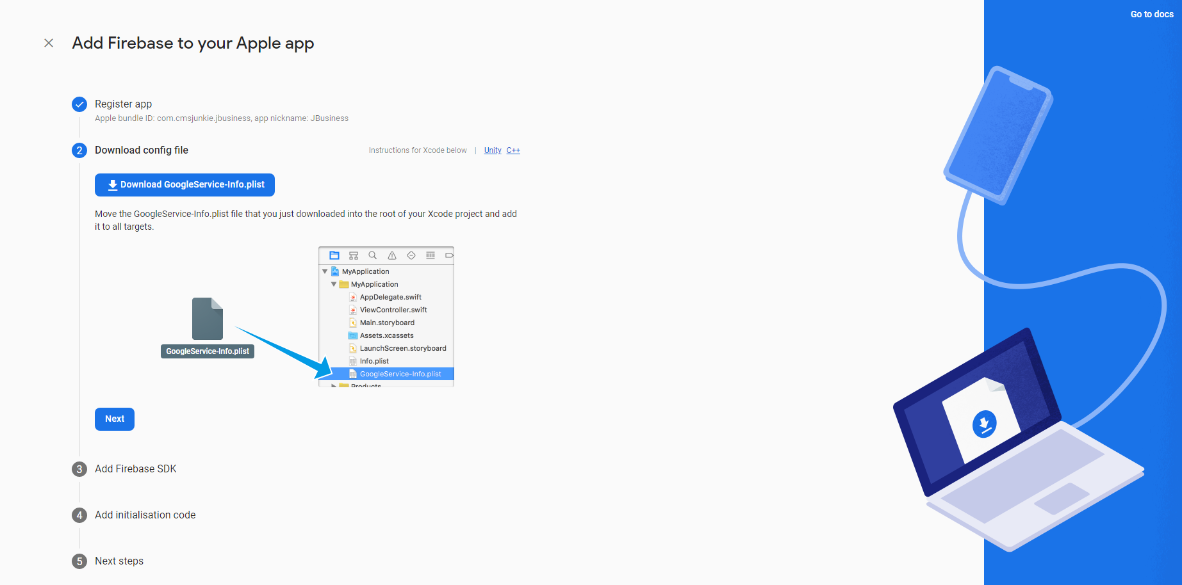Click the step 3 number badge
The height and width of the screenshot is (585, 1182).
(x=79, y=469)
